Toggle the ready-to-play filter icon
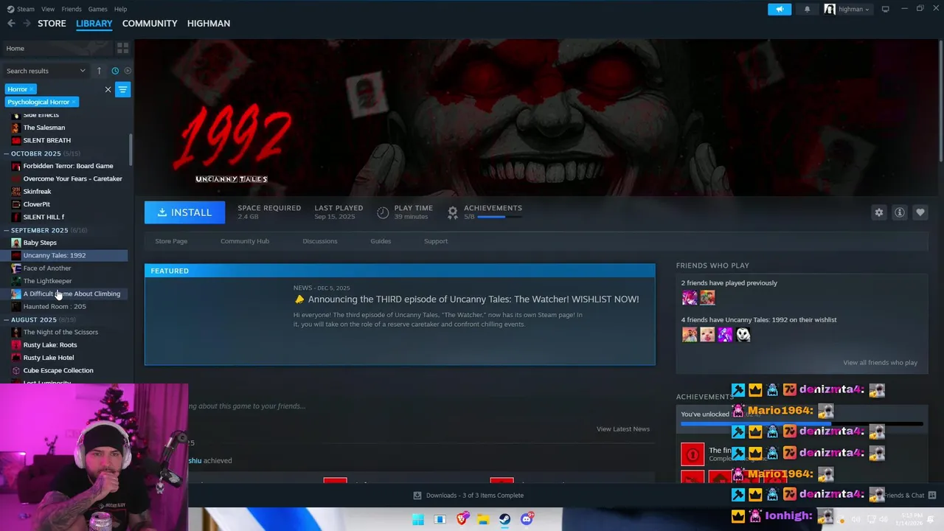 click(128, 71)
